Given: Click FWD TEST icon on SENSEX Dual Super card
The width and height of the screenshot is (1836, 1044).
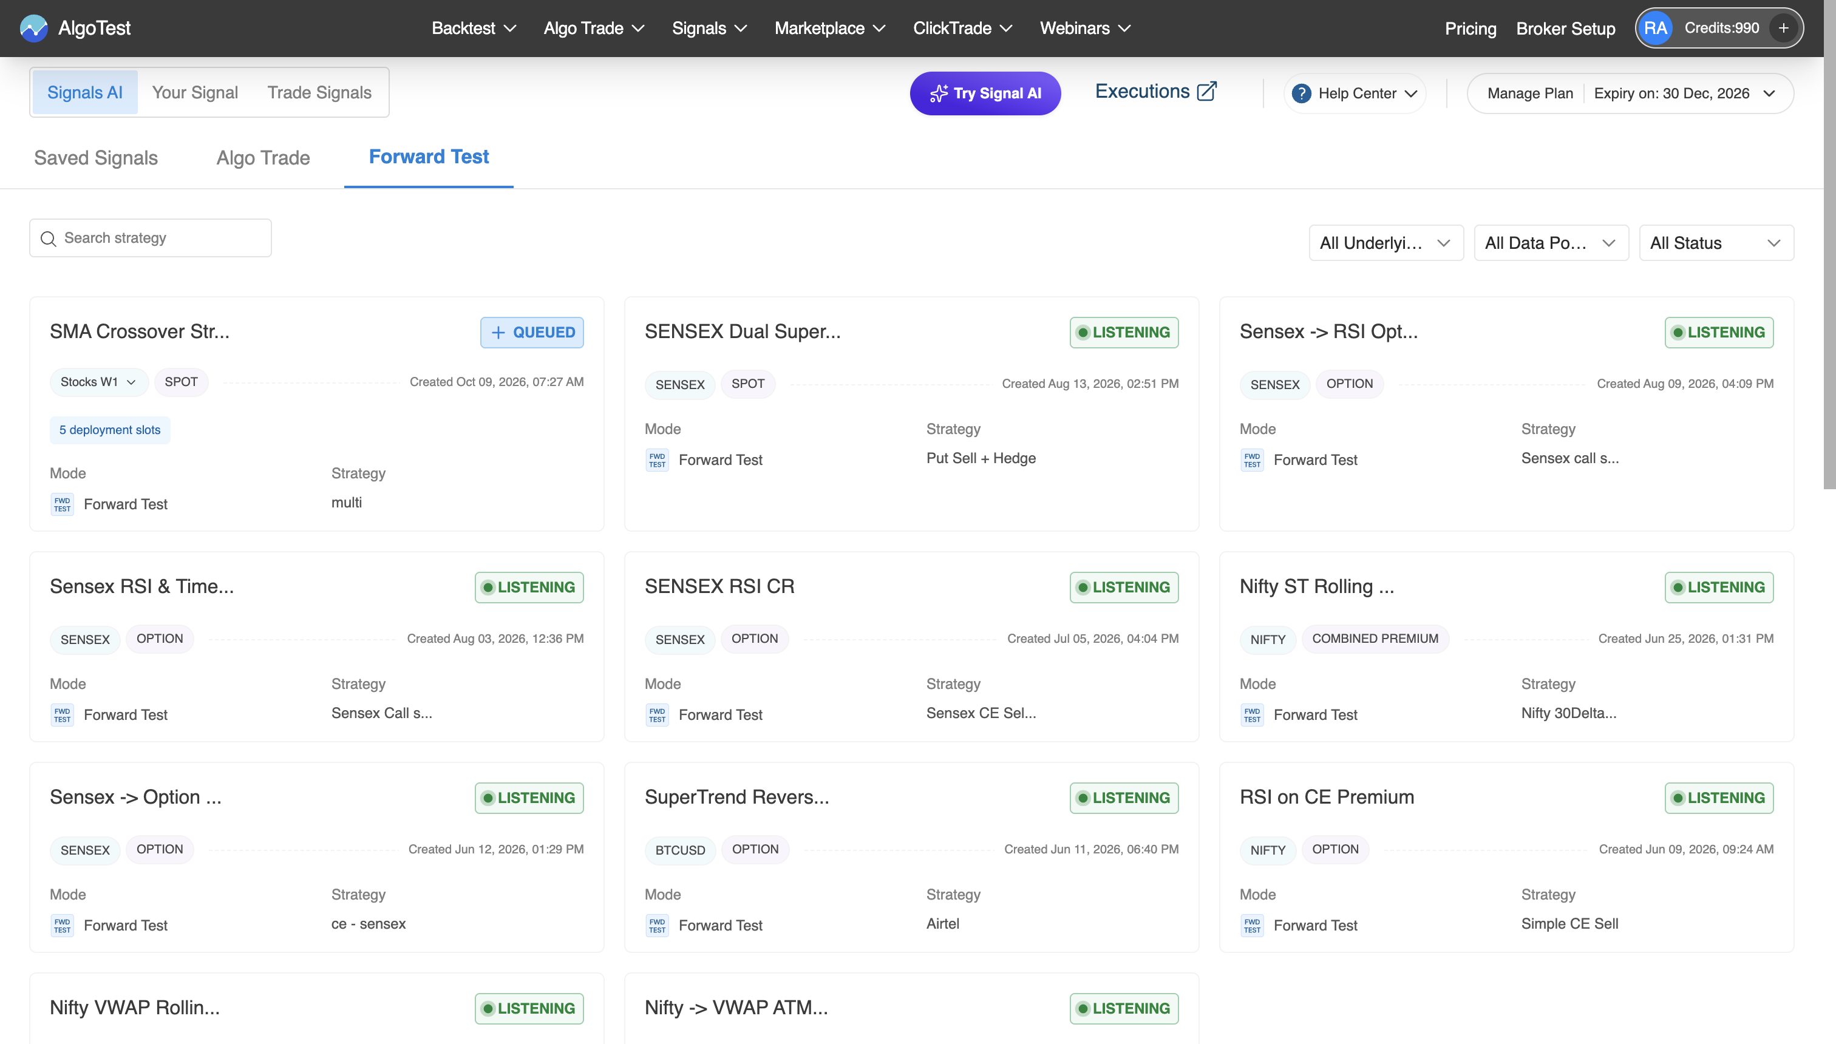Looking at the screenshot, I should coord(657,459).
